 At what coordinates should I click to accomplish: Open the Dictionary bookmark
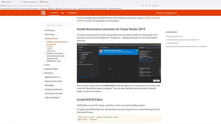coord(51,8)
